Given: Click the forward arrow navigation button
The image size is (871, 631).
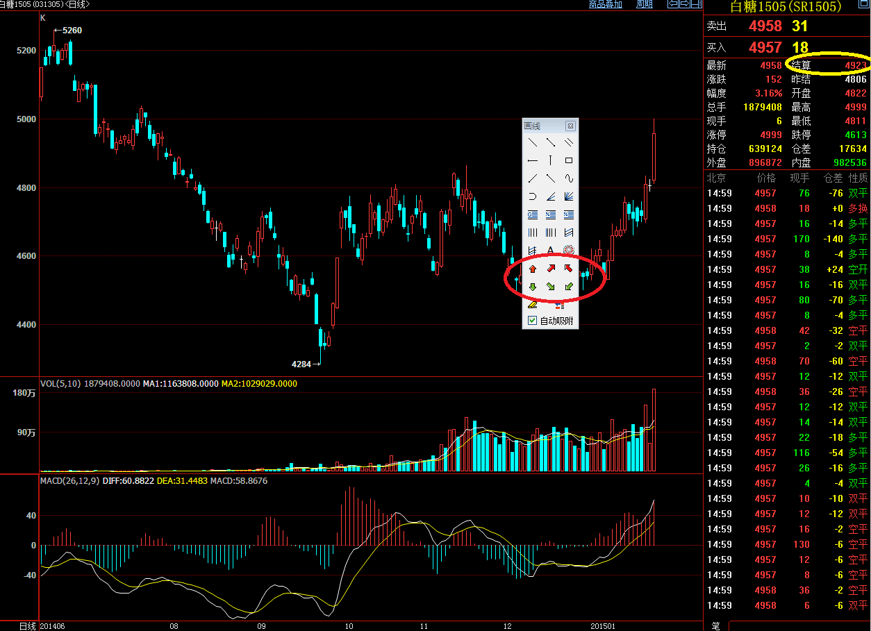Looking at the screenshot, I should [x=684, y=4].
